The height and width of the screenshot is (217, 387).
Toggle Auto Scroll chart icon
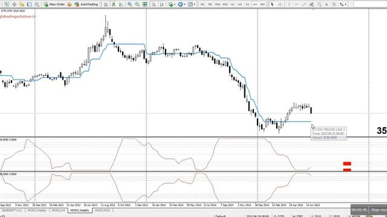tap(154, 4)
